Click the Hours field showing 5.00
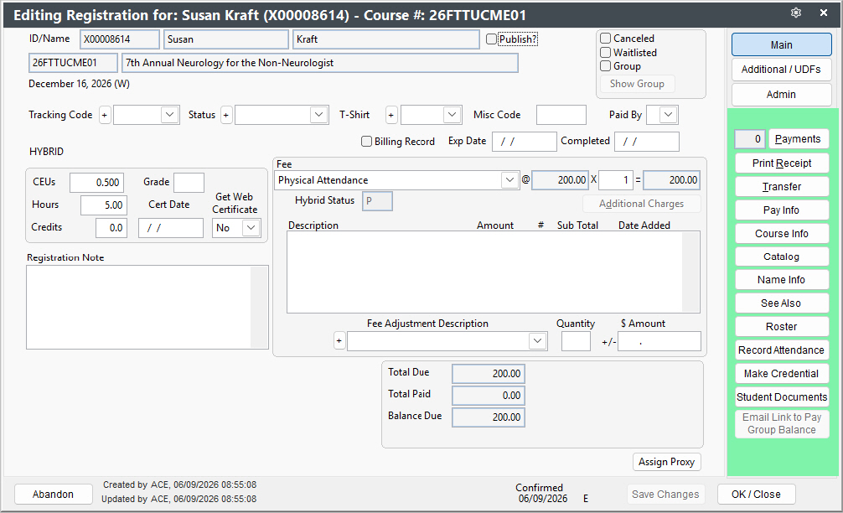Screen dimensions: 843x513 [104, 205]
